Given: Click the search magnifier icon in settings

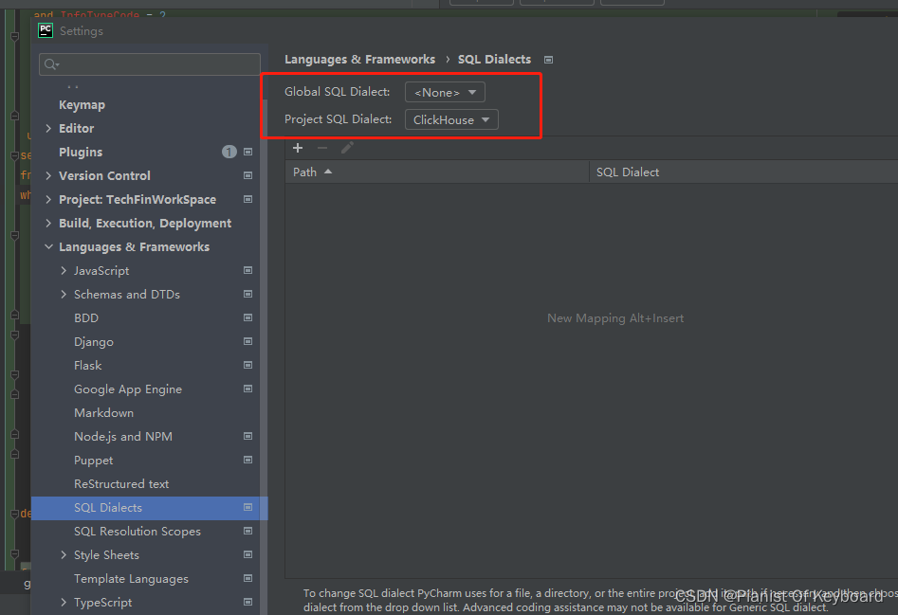Looking at the screenshot, I should [x=51, y=64].
